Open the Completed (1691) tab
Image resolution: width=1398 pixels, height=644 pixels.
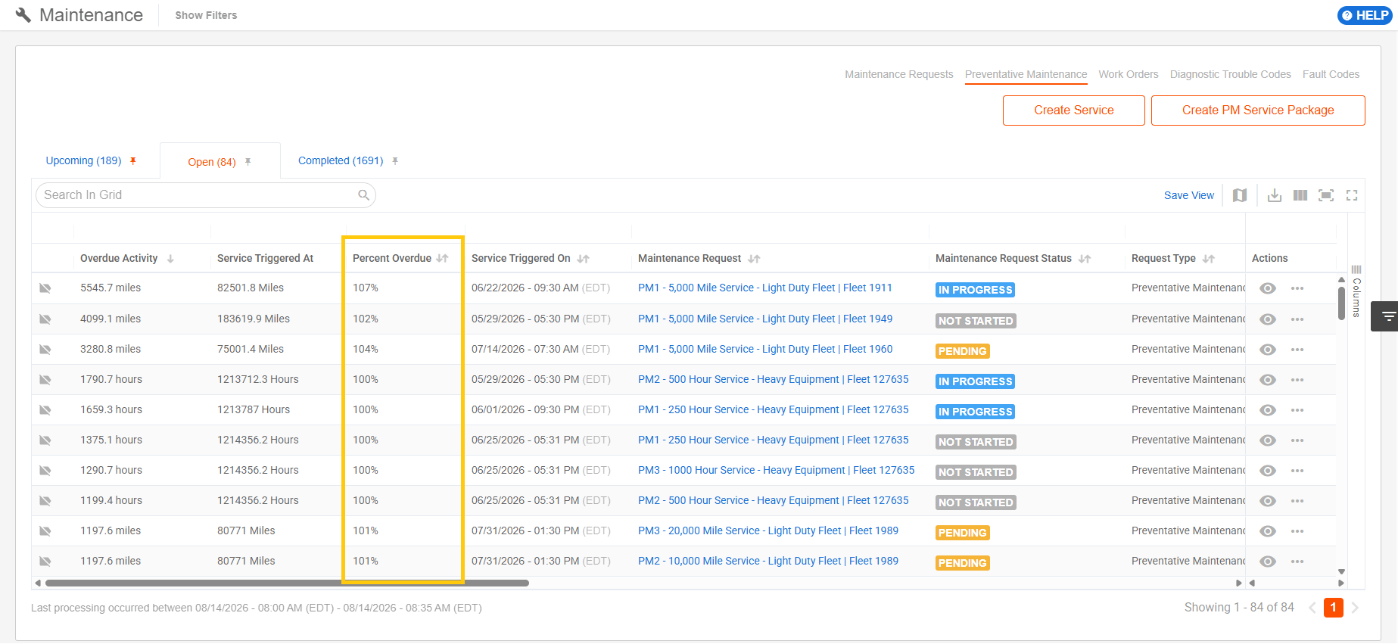coord(341,160)
